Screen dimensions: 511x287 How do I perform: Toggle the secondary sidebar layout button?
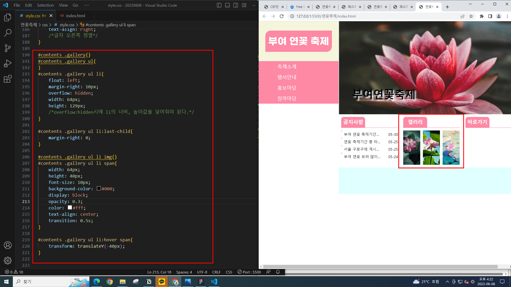[x=236, y=5]
